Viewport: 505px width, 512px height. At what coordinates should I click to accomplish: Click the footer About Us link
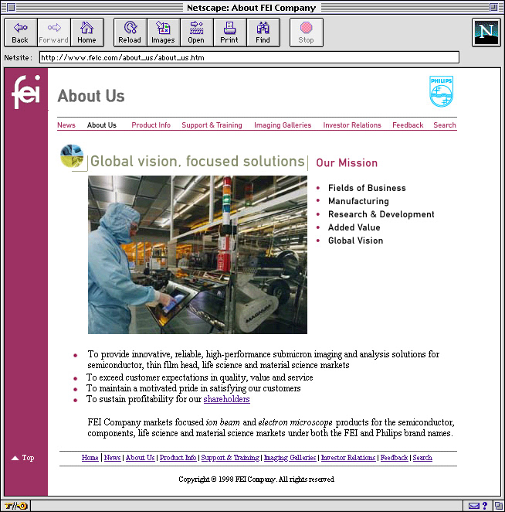click(x=141, y=457)
